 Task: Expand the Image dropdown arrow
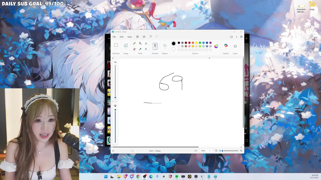[126, 49]
